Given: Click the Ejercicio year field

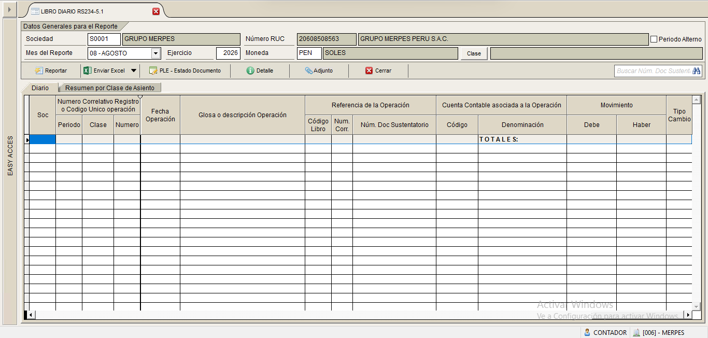Looking at the screenshot, I should pyautogui.click(x=228, y=53).
